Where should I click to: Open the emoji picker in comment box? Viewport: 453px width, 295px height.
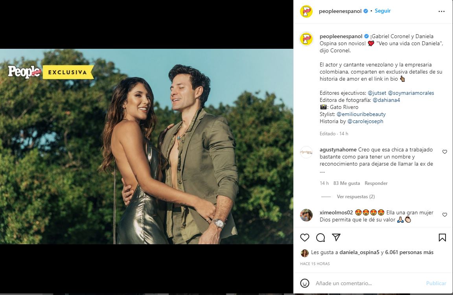click(305, 283)
